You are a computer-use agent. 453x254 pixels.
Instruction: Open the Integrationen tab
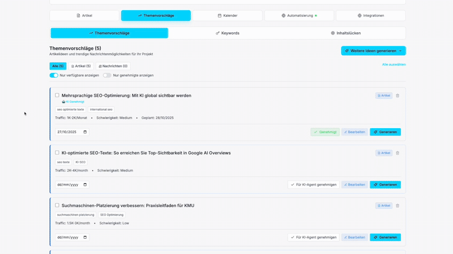371,16
